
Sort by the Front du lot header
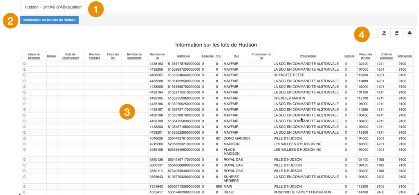coord(113,56)
